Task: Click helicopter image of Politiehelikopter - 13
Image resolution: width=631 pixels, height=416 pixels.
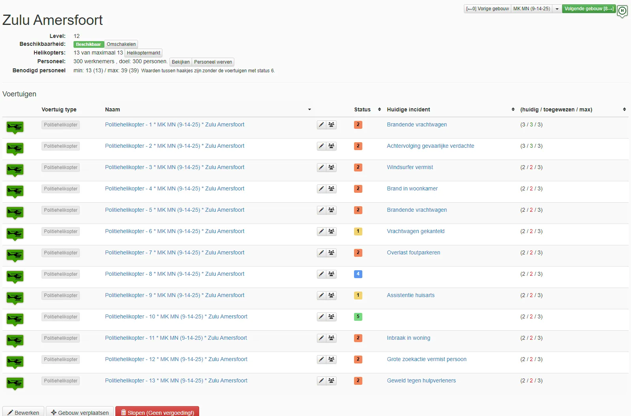Action: tap(15, 384)
